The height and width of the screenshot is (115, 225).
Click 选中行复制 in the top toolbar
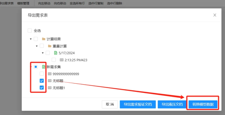pos(96,3)
